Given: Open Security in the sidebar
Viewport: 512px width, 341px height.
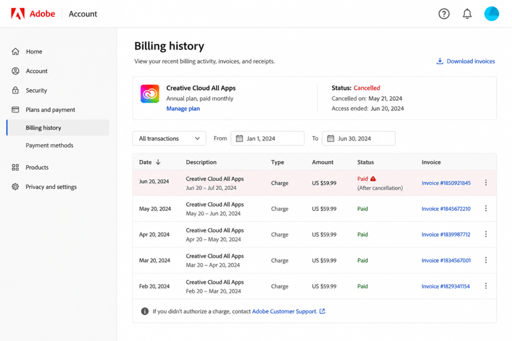Looking at the screenshot, I should 36,90.
